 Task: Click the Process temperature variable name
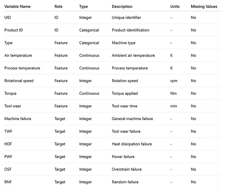22,68
